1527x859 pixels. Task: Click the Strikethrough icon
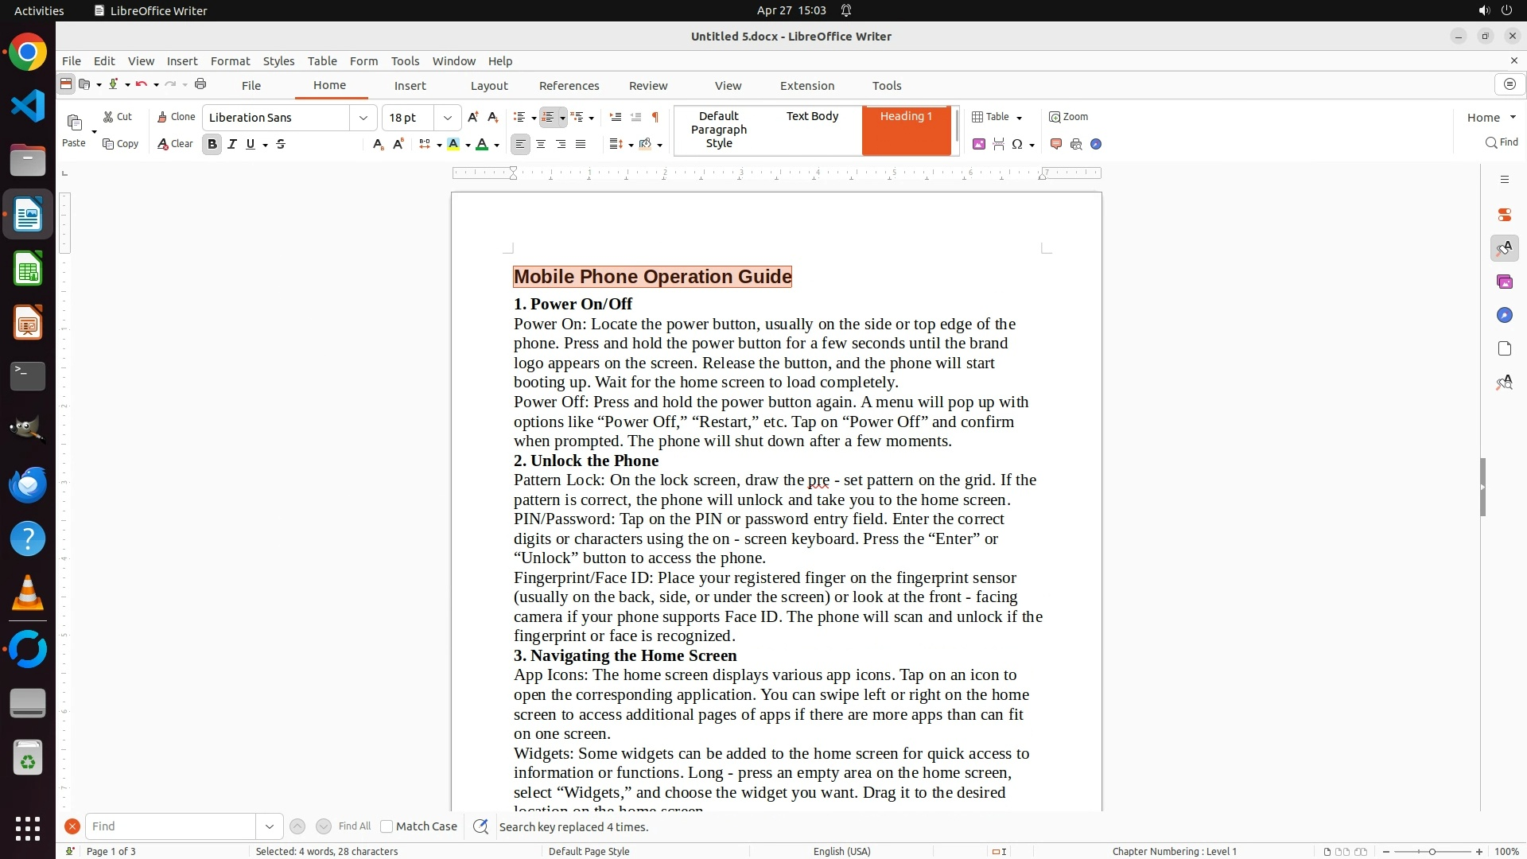coord(281,144)
